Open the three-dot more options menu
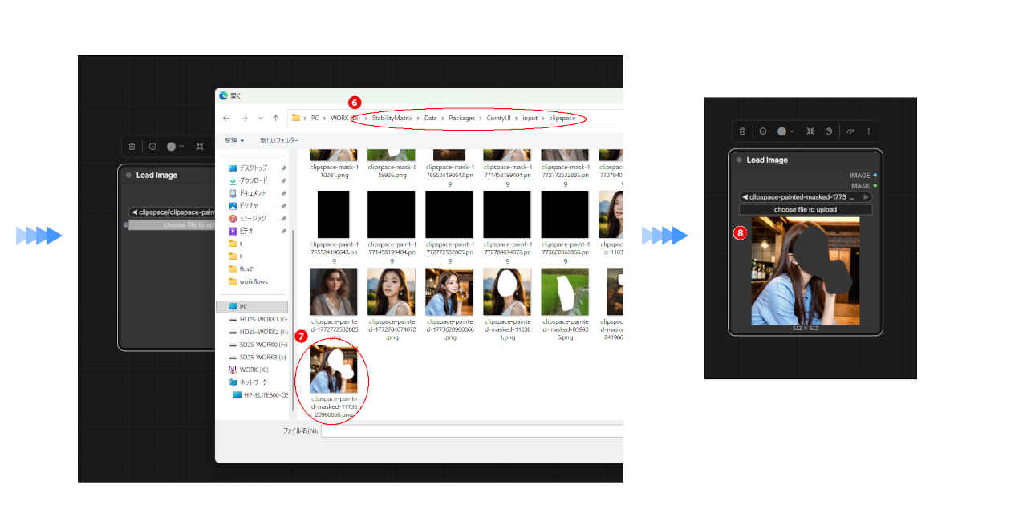1027x505 pixels. [x=868, y=131]
